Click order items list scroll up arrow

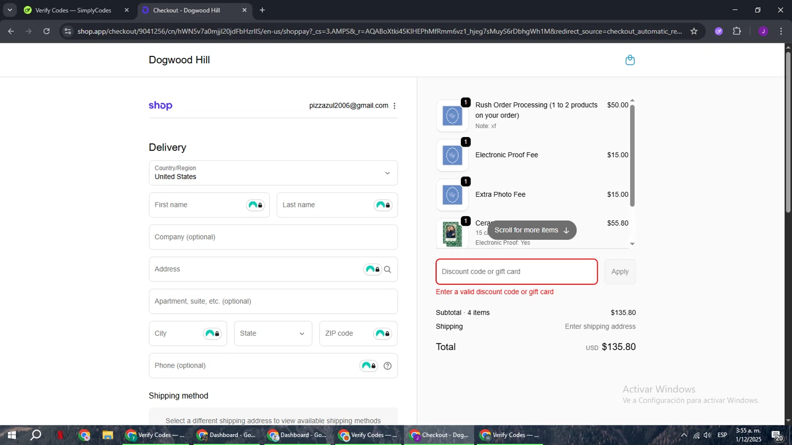pos(632,101)
